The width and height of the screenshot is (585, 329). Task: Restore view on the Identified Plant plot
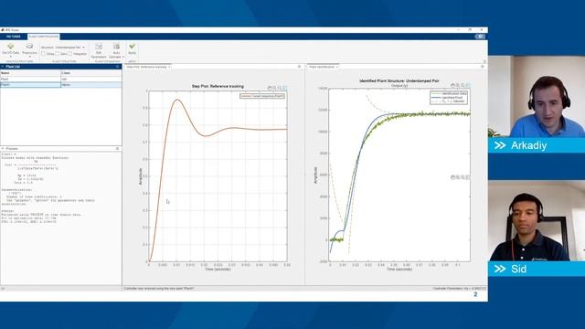click(x=468, y=85)
